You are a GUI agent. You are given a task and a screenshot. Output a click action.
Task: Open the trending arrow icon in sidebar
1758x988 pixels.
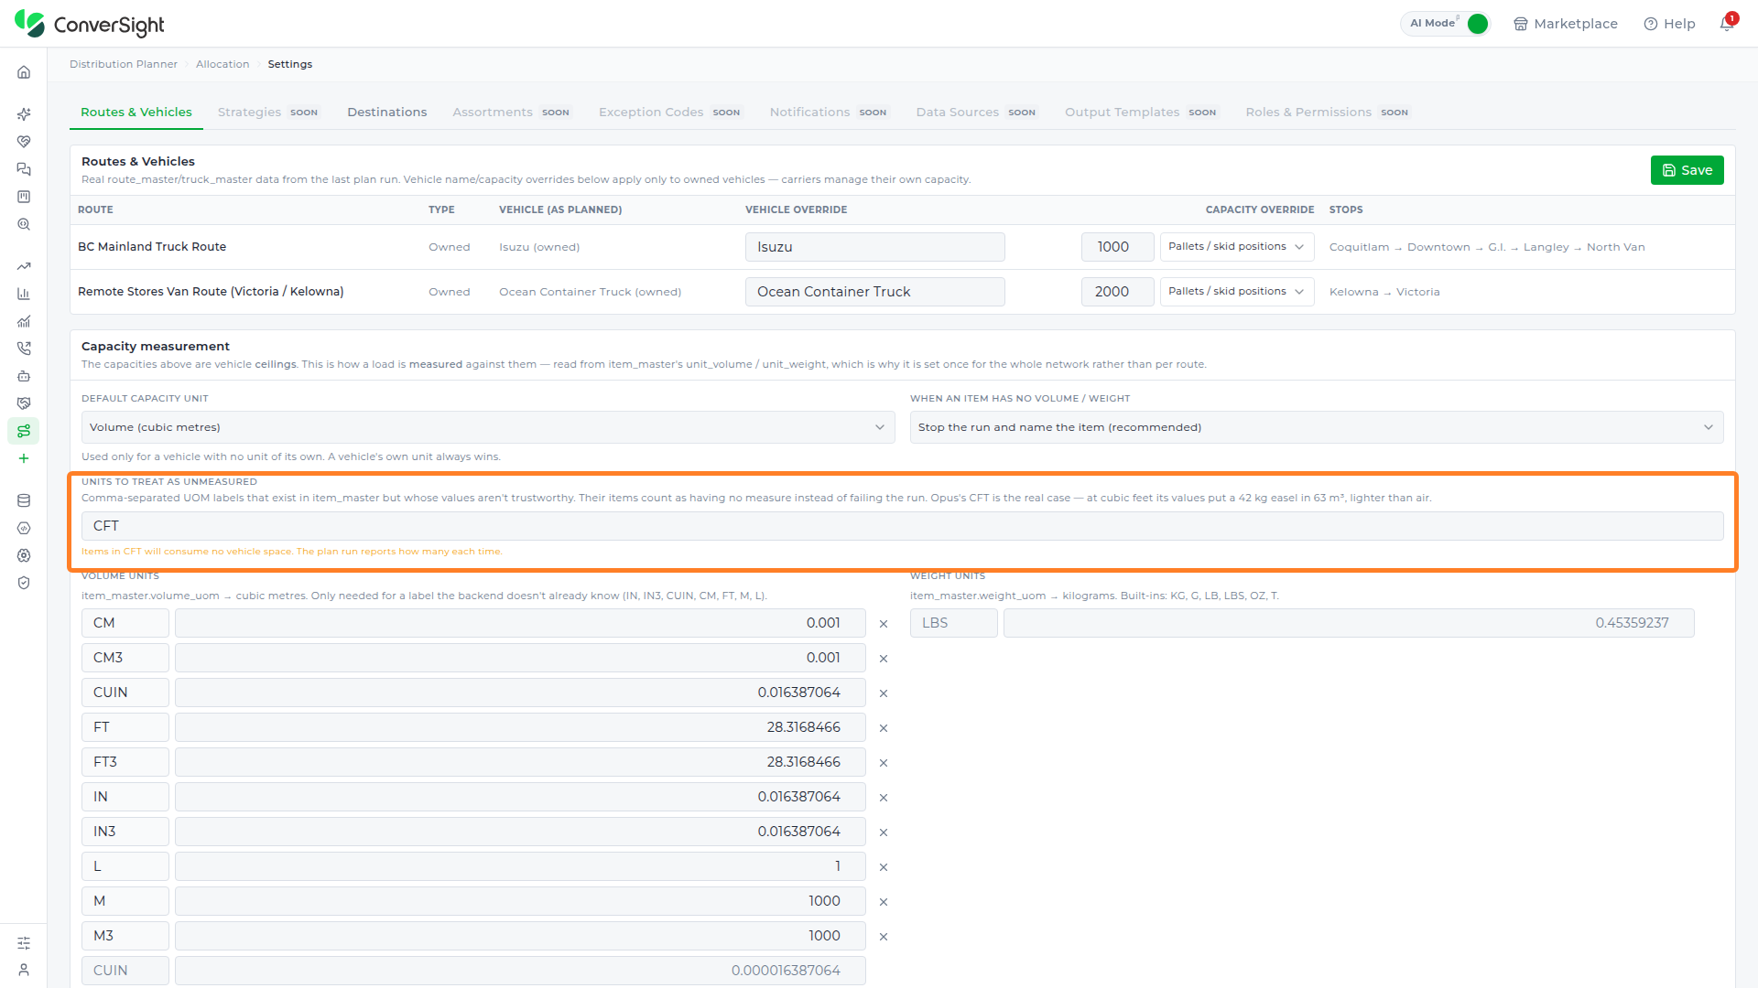pyautogui.click(x=24, y=266)
